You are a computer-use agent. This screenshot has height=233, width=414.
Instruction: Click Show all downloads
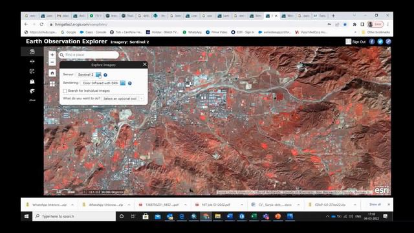pos(375,205)
